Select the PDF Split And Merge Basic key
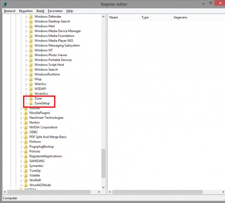This screenshot has height=203, width=225. (x=48, y=137)
